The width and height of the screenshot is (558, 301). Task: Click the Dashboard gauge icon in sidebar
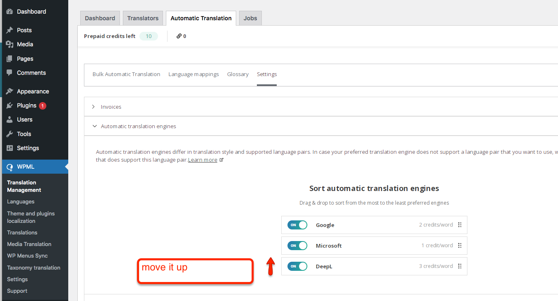click(10, 12)
